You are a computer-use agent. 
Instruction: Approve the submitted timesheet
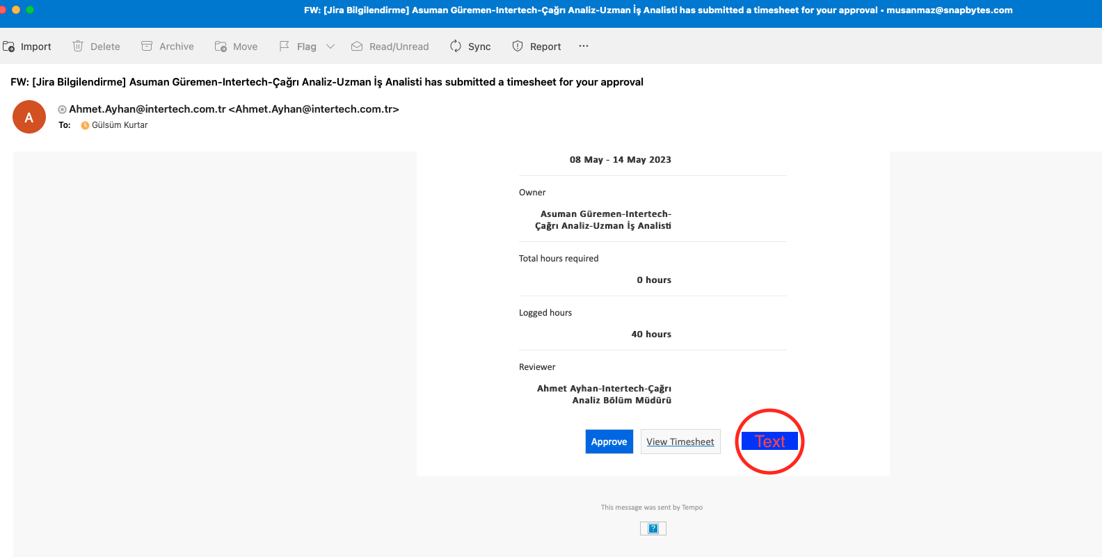click(x=609, y=442)
